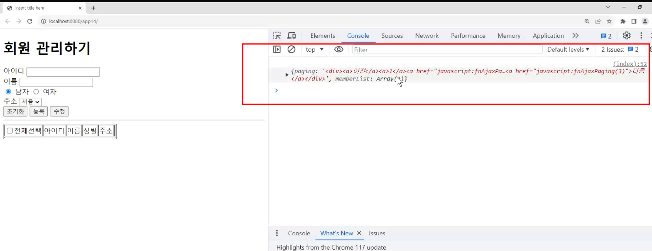The height and width of the screenshot is (251, 652).
Task: Click the address bar URL localhost:8080/app14/
Action: 73,21
